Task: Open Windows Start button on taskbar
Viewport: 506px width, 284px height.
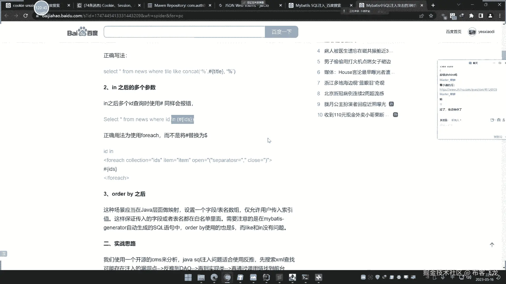Action: coord(188,277)
